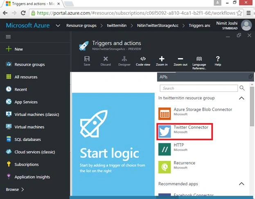Open Virtual machines (classic) in sidebar
This screenshot has width=255, height=199.
tap(37, 114)
